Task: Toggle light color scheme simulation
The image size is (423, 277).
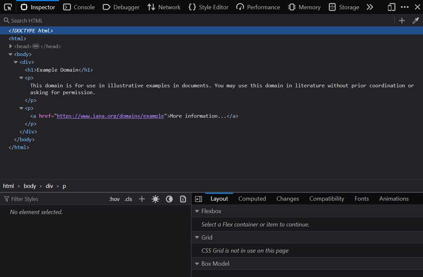Action: coord(155,199)
